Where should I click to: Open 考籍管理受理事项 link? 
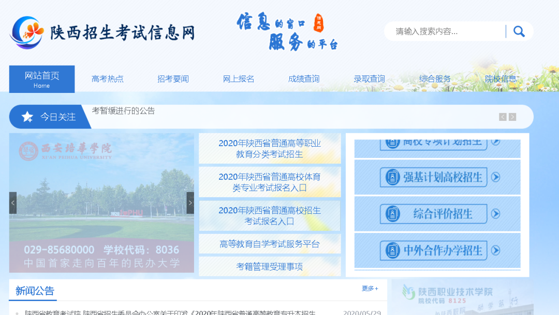tap(270, 266)
